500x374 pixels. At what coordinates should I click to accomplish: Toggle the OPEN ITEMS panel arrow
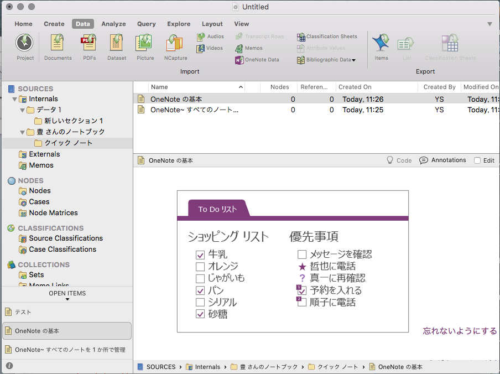(x=67, y=299)
